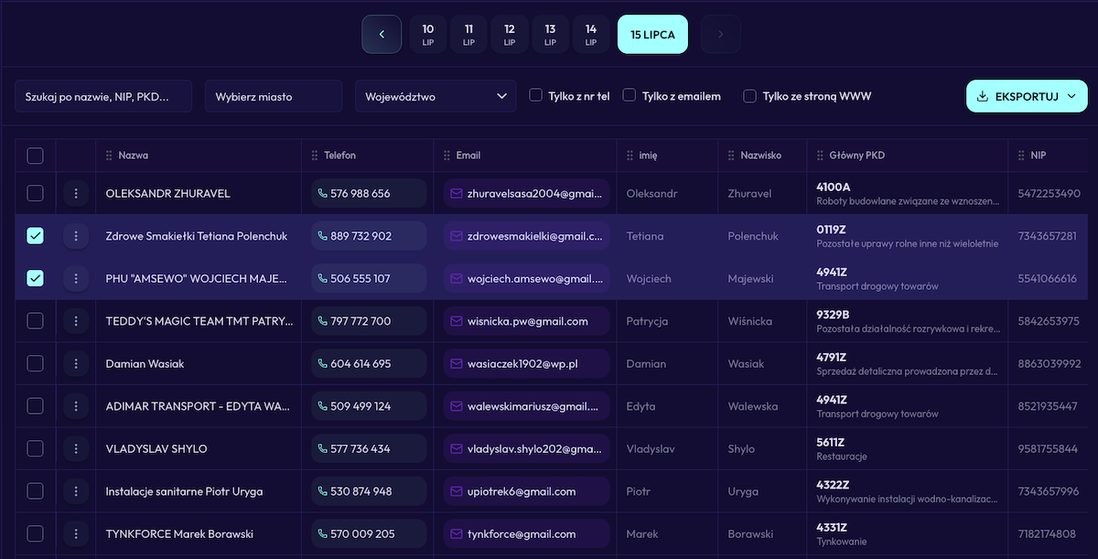
Task: Open three-dot menu for VLADYSLAV SHYLO row
Action: click(76, 449)
